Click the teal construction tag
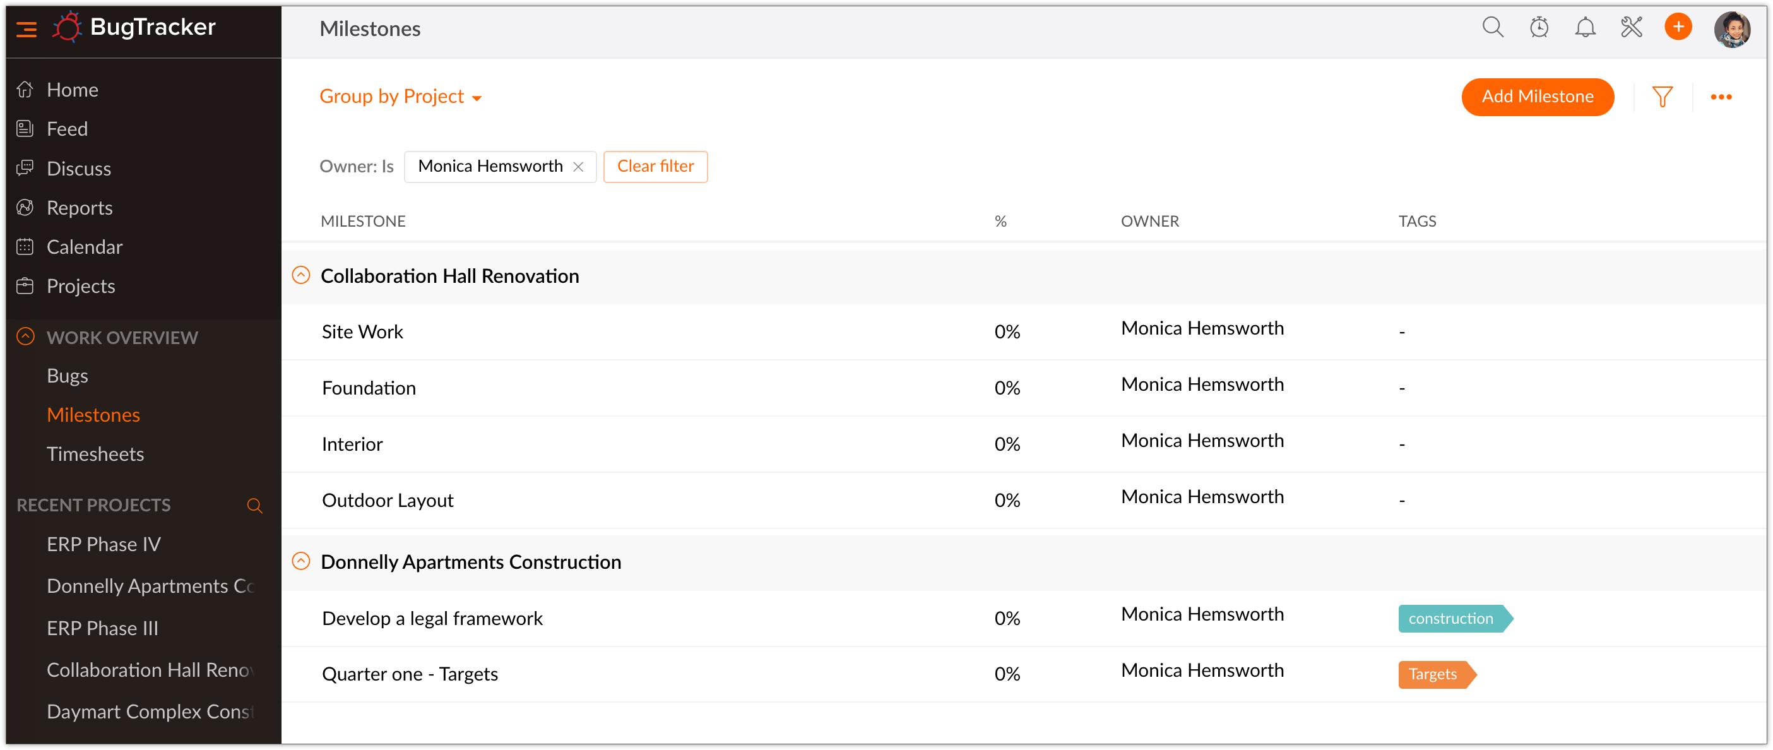 (x=1451, y=619)
